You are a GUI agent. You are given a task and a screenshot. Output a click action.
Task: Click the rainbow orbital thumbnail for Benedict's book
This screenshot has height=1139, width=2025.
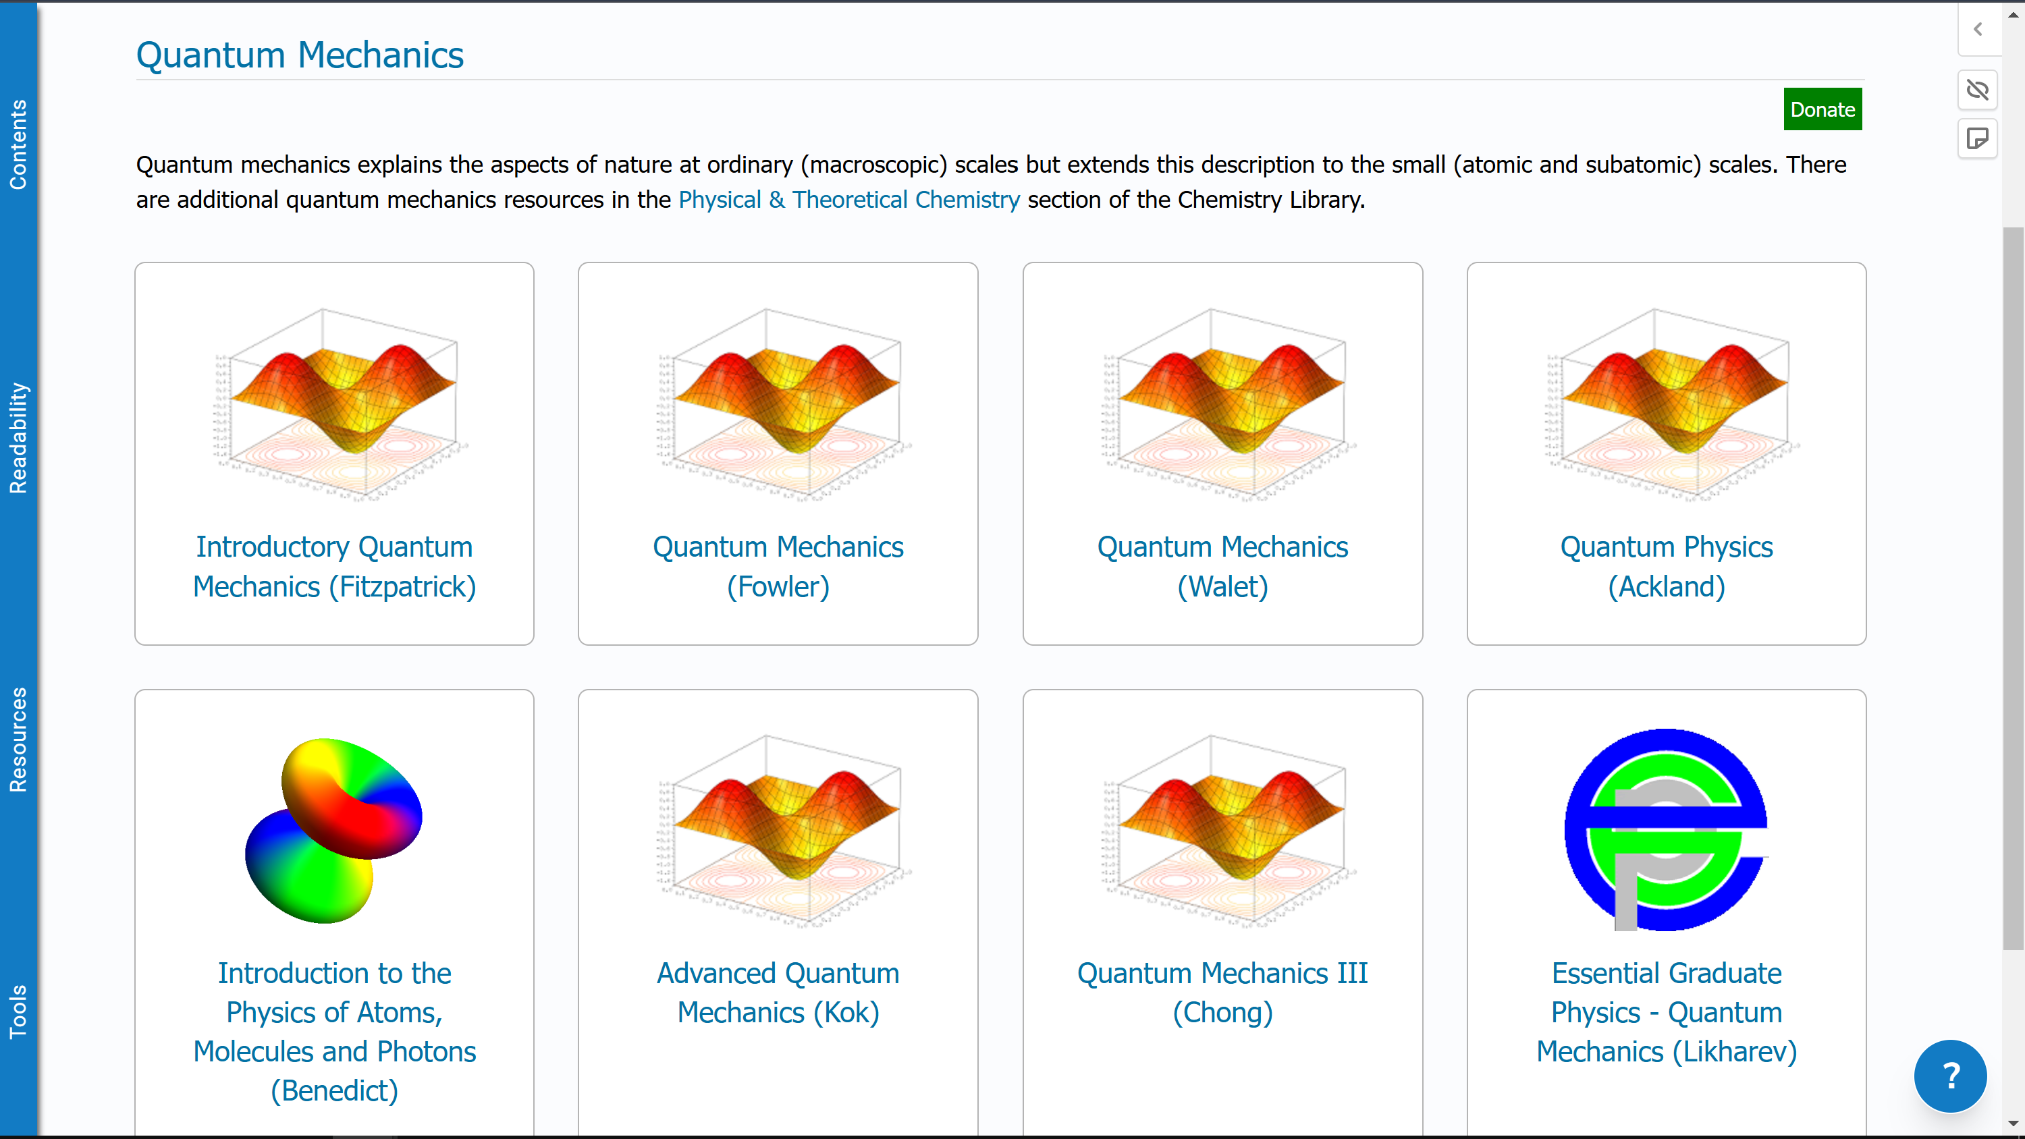(x=334, y=833)
